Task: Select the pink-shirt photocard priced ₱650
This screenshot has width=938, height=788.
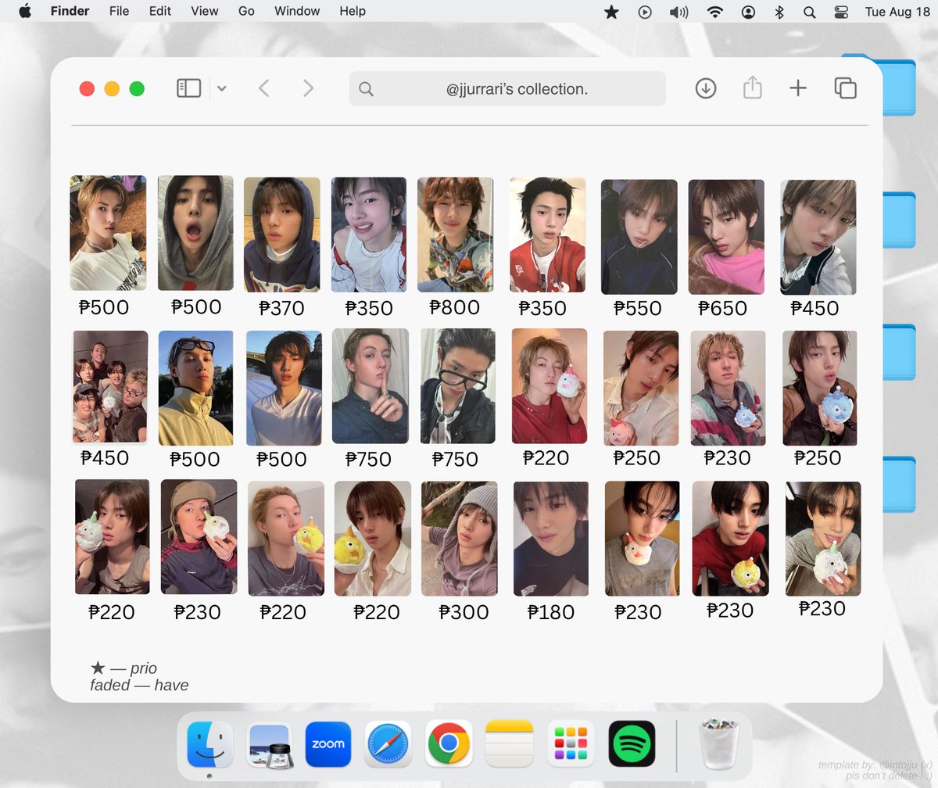Action: point(726,237)
